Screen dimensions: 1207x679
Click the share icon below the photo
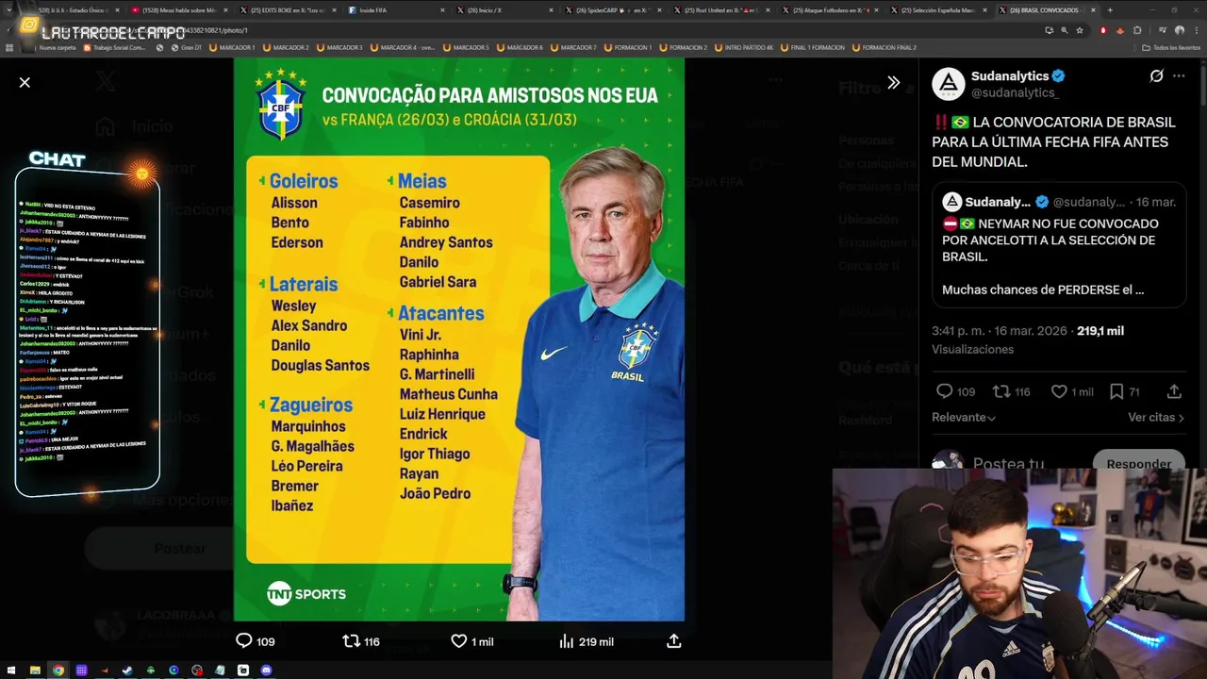point(673,641)
